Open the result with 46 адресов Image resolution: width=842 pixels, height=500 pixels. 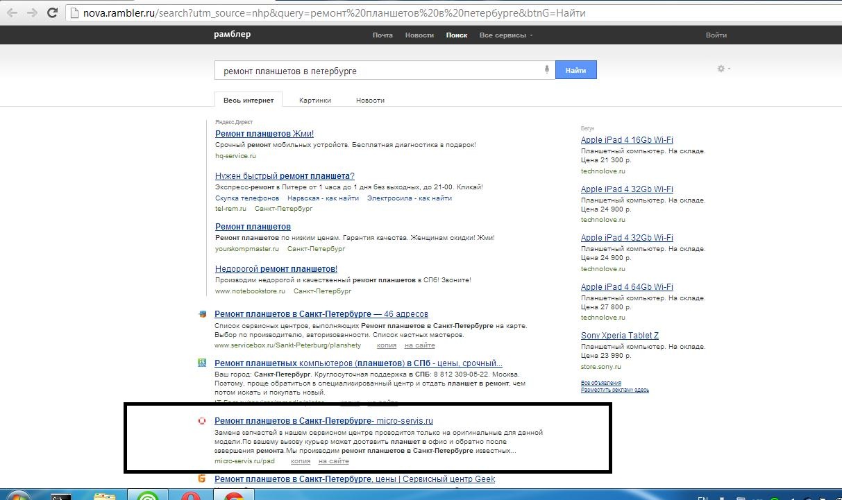[321, 314]
